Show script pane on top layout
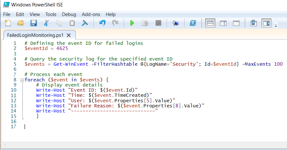 (x=210, y=23)
